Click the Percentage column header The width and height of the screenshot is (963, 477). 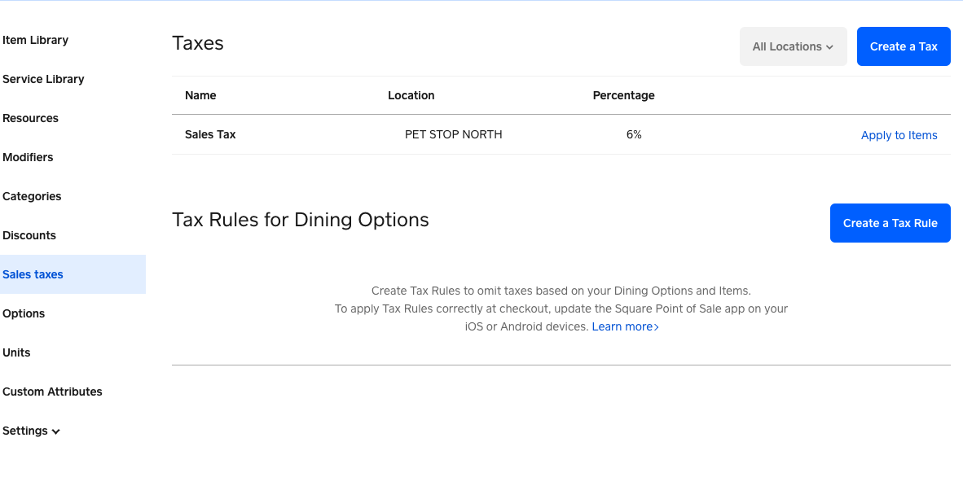point(623,95)
